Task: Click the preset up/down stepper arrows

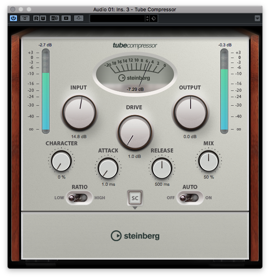Action: point(147,18)
